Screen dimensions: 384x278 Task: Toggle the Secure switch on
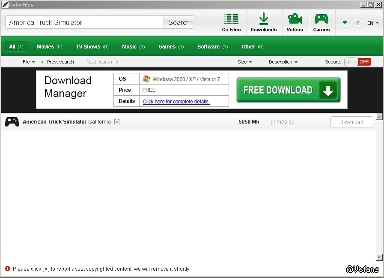click(357, 62)
